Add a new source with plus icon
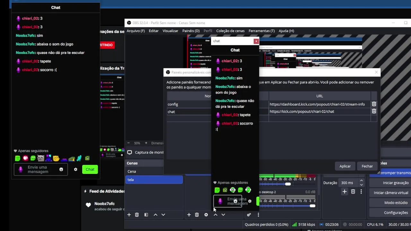 [x=189, y=215]
